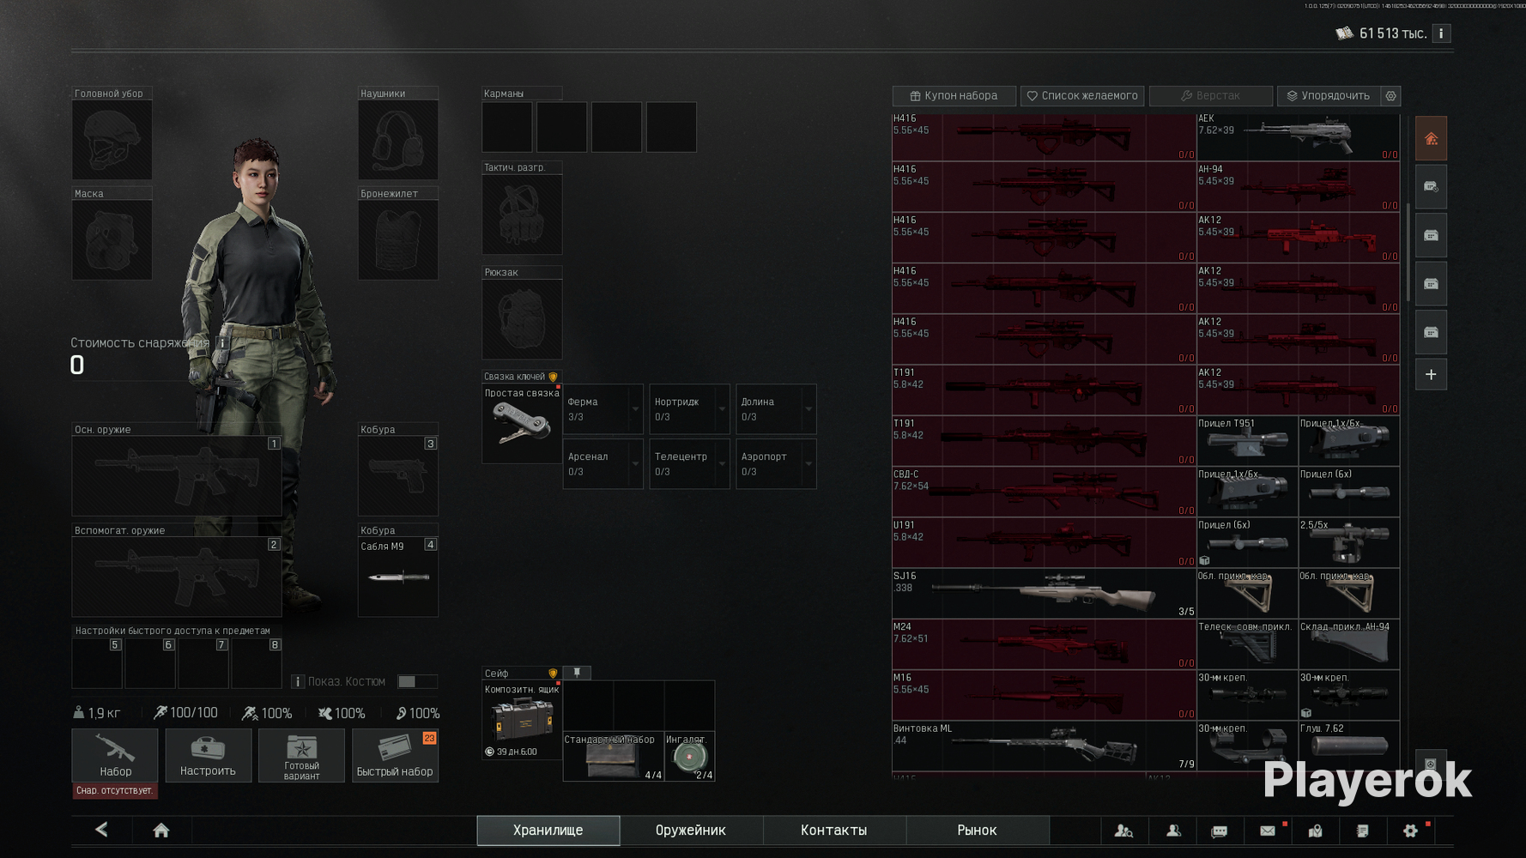Select quick access slot 5
This screenshot has width=1526, height=858.
[97, 663]
